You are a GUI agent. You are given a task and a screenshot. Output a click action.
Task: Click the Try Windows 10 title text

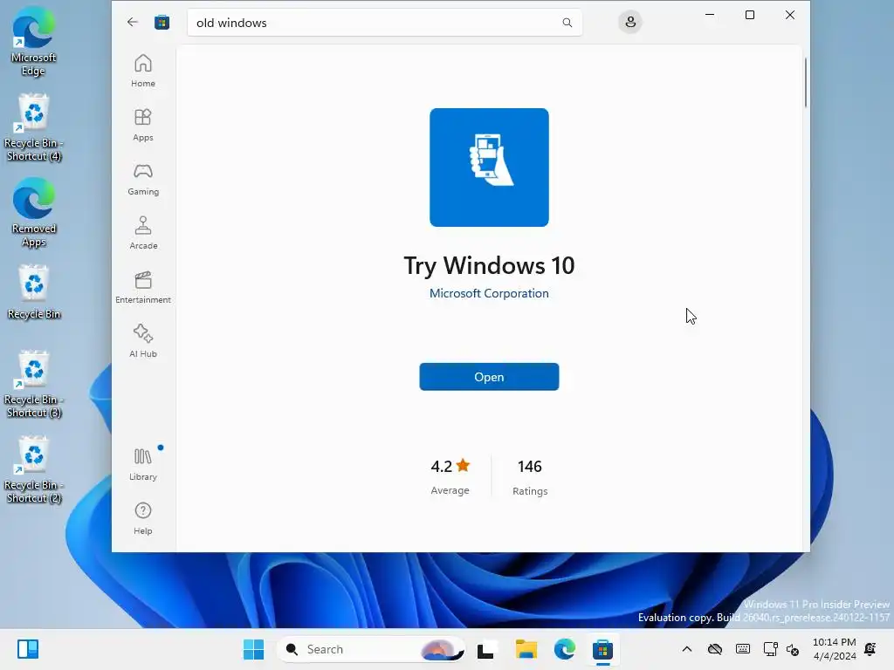point(489,265)
